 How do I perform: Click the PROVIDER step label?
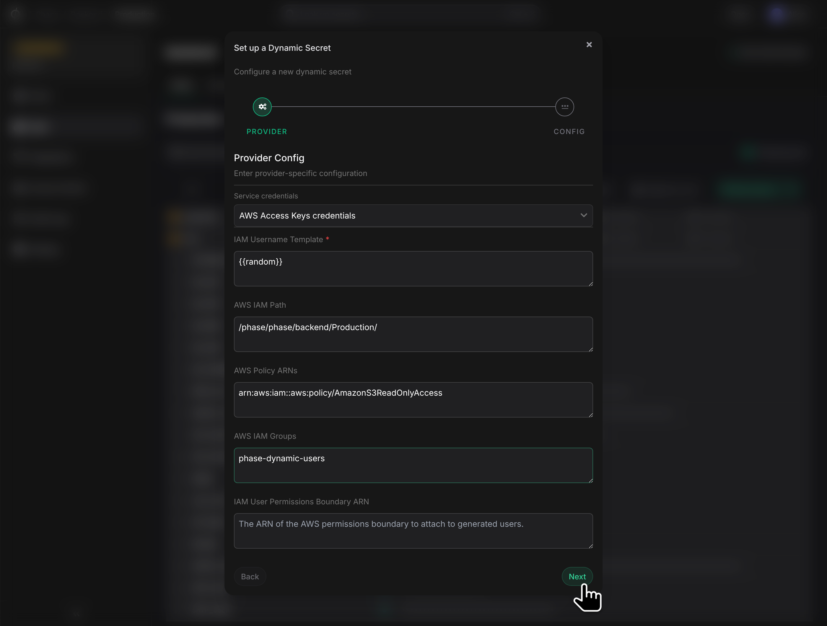pos(267,132)
